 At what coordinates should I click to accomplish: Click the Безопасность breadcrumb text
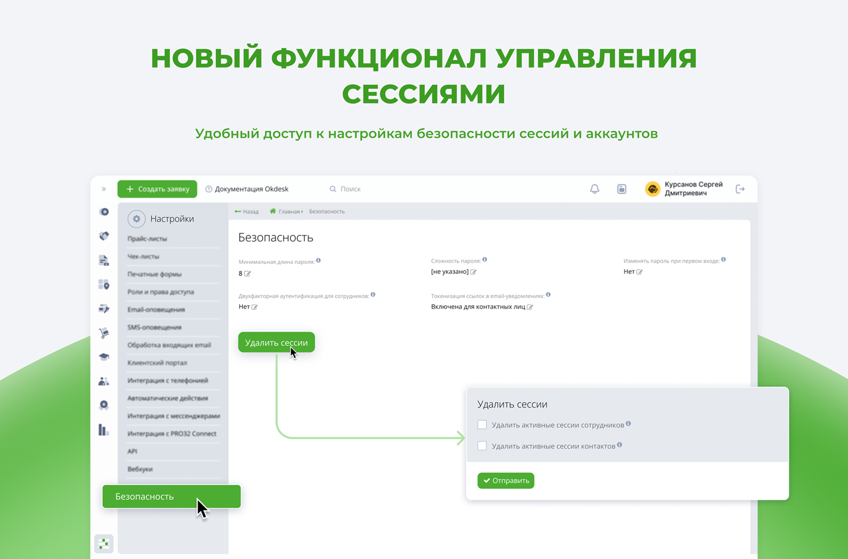pyautogui.click(x=327, y=212)
